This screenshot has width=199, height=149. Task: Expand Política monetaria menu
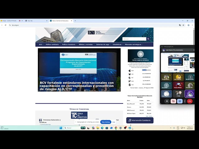[69, 44]
